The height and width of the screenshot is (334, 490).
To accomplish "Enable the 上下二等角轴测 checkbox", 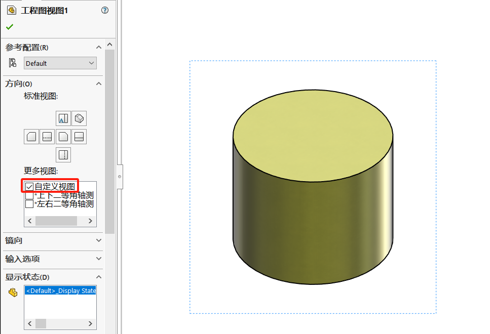I will (x=30, y=195).
